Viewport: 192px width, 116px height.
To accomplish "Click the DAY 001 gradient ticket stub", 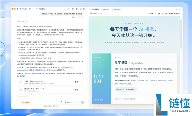I will click(x=101, y=79).
